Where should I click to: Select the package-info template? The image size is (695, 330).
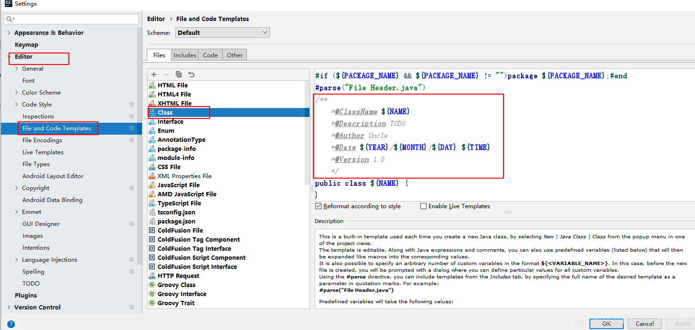[177, 149]
